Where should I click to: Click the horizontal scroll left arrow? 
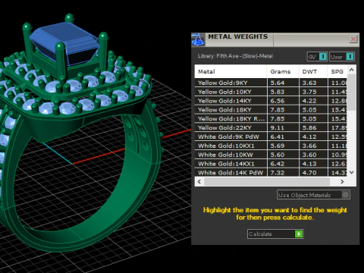(x=199, y=181)
